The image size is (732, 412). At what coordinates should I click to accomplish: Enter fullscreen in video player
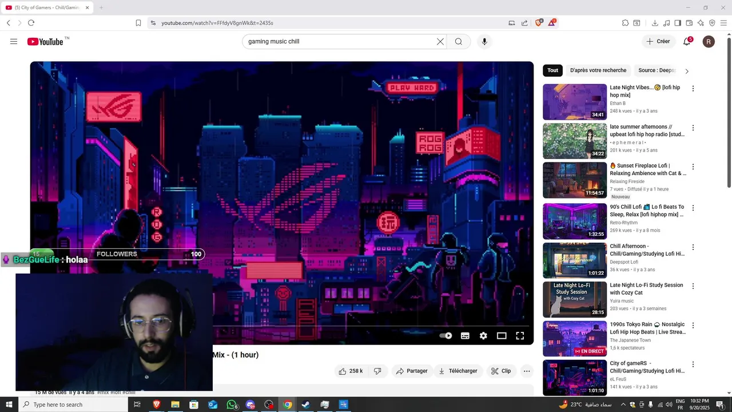(520, 336)
